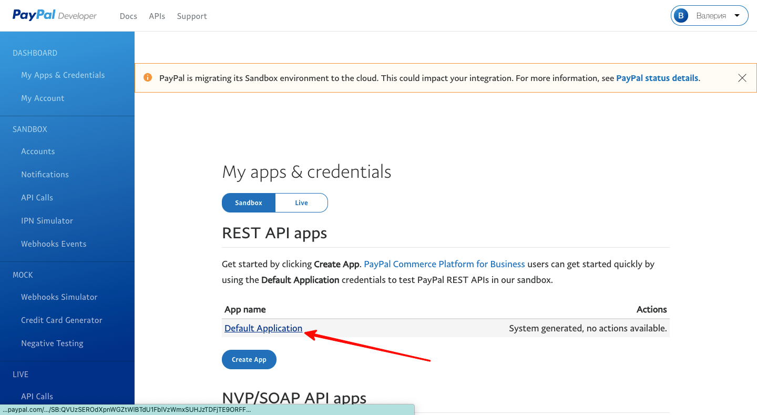
Task: Click the SANDBOX section header
Action: coord(30,129)
